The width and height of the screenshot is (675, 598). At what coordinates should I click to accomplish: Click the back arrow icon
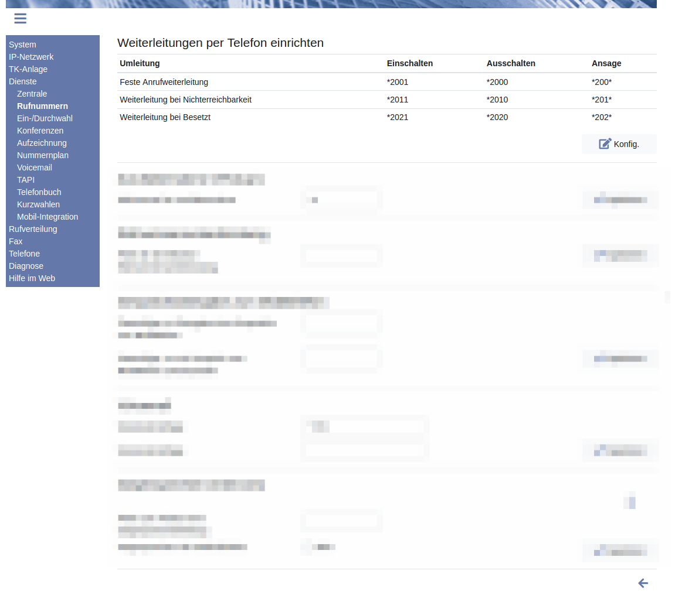(x=643, y=583)
